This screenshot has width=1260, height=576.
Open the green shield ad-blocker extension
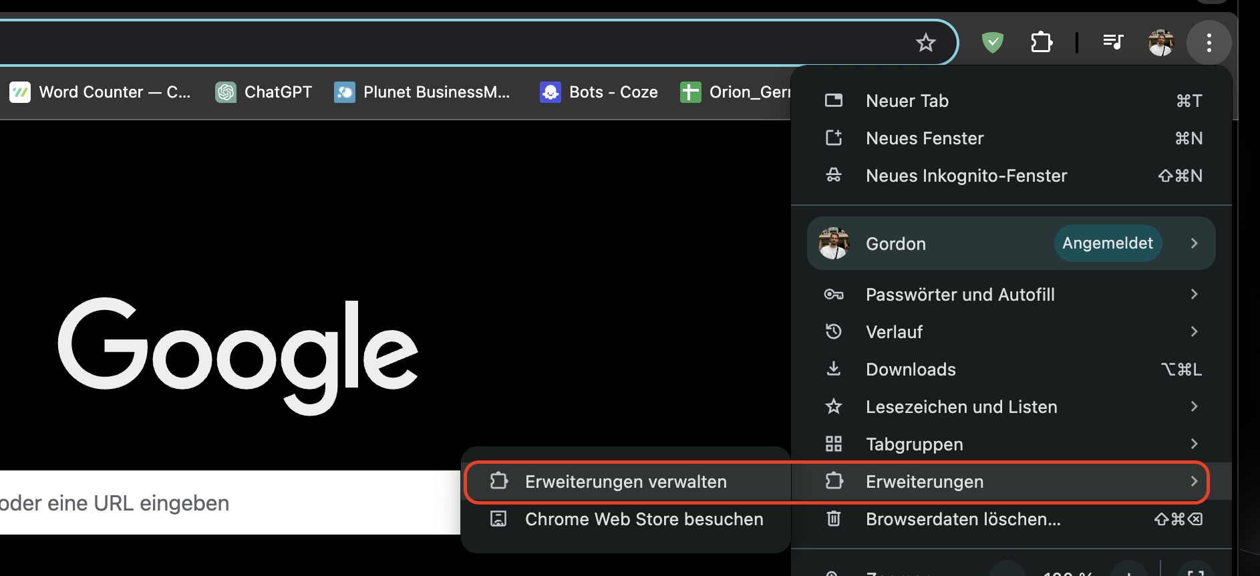pyautogui.click(x=993, y=43)
